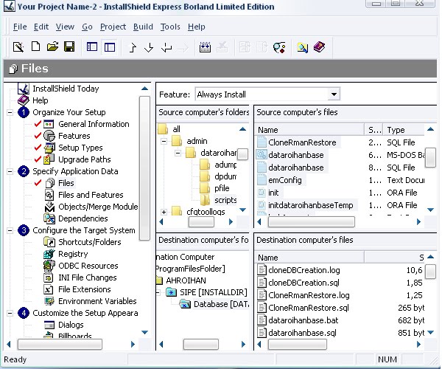Open the Edit menu

click(x=41, y=27)
